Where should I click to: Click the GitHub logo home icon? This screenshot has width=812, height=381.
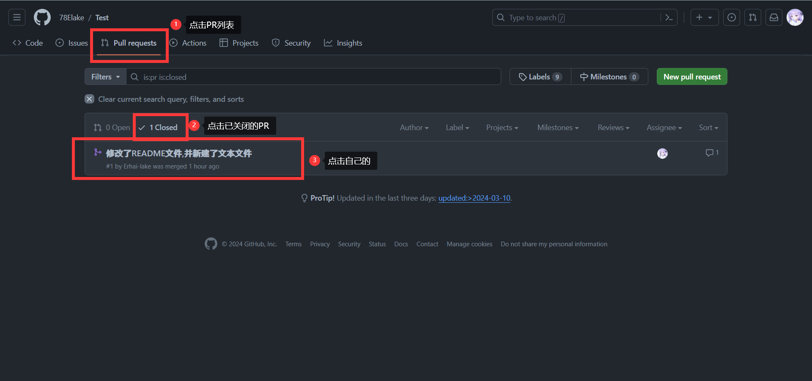coord(42,17)
